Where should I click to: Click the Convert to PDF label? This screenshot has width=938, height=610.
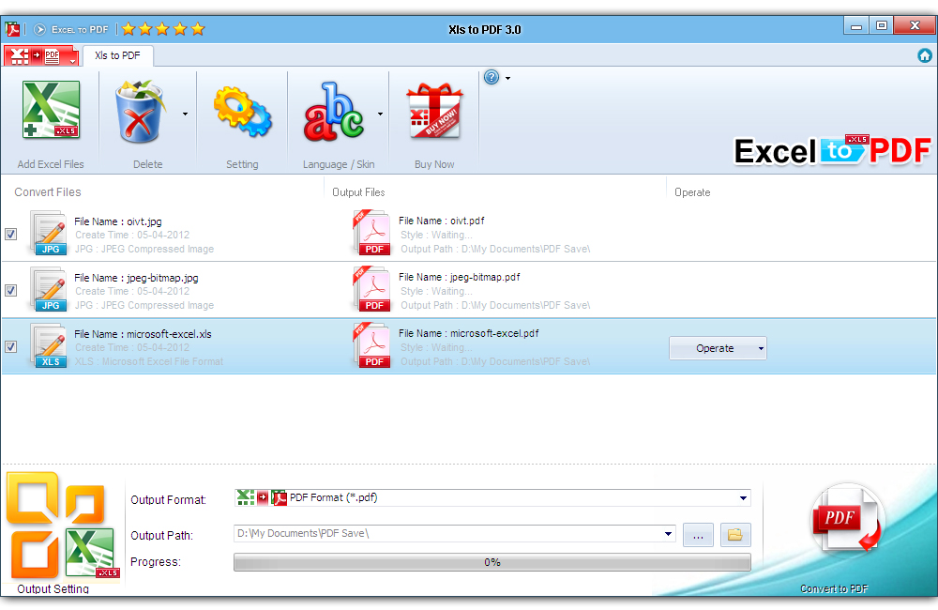click(834, 588)
